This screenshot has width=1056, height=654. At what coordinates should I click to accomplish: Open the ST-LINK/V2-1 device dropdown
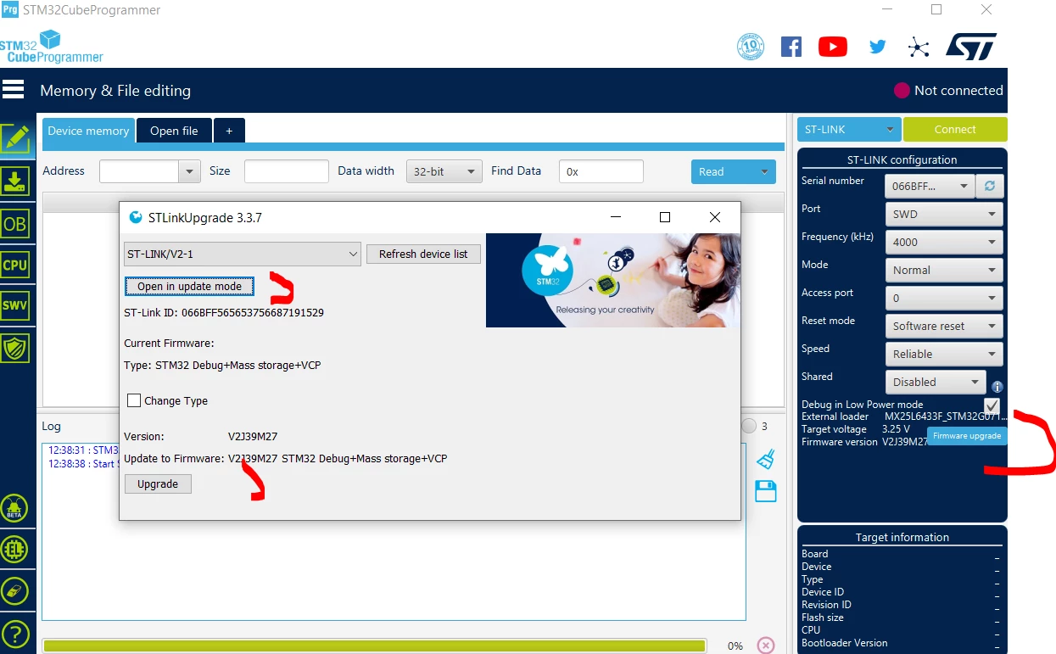coord(243,254)
